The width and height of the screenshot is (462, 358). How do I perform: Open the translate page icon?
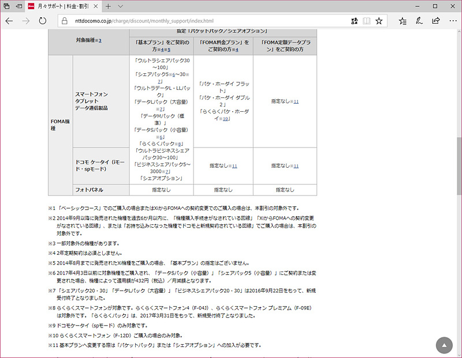pyautogui.click(x=355, y=20)
